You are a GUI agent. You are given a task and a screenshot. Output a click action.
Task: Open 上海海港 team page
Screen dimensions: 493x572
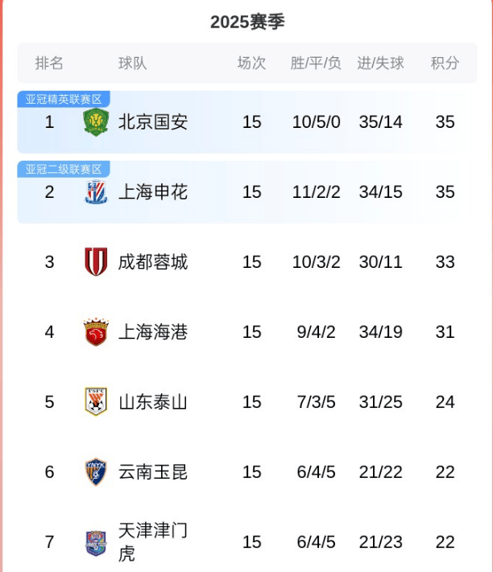153,332
